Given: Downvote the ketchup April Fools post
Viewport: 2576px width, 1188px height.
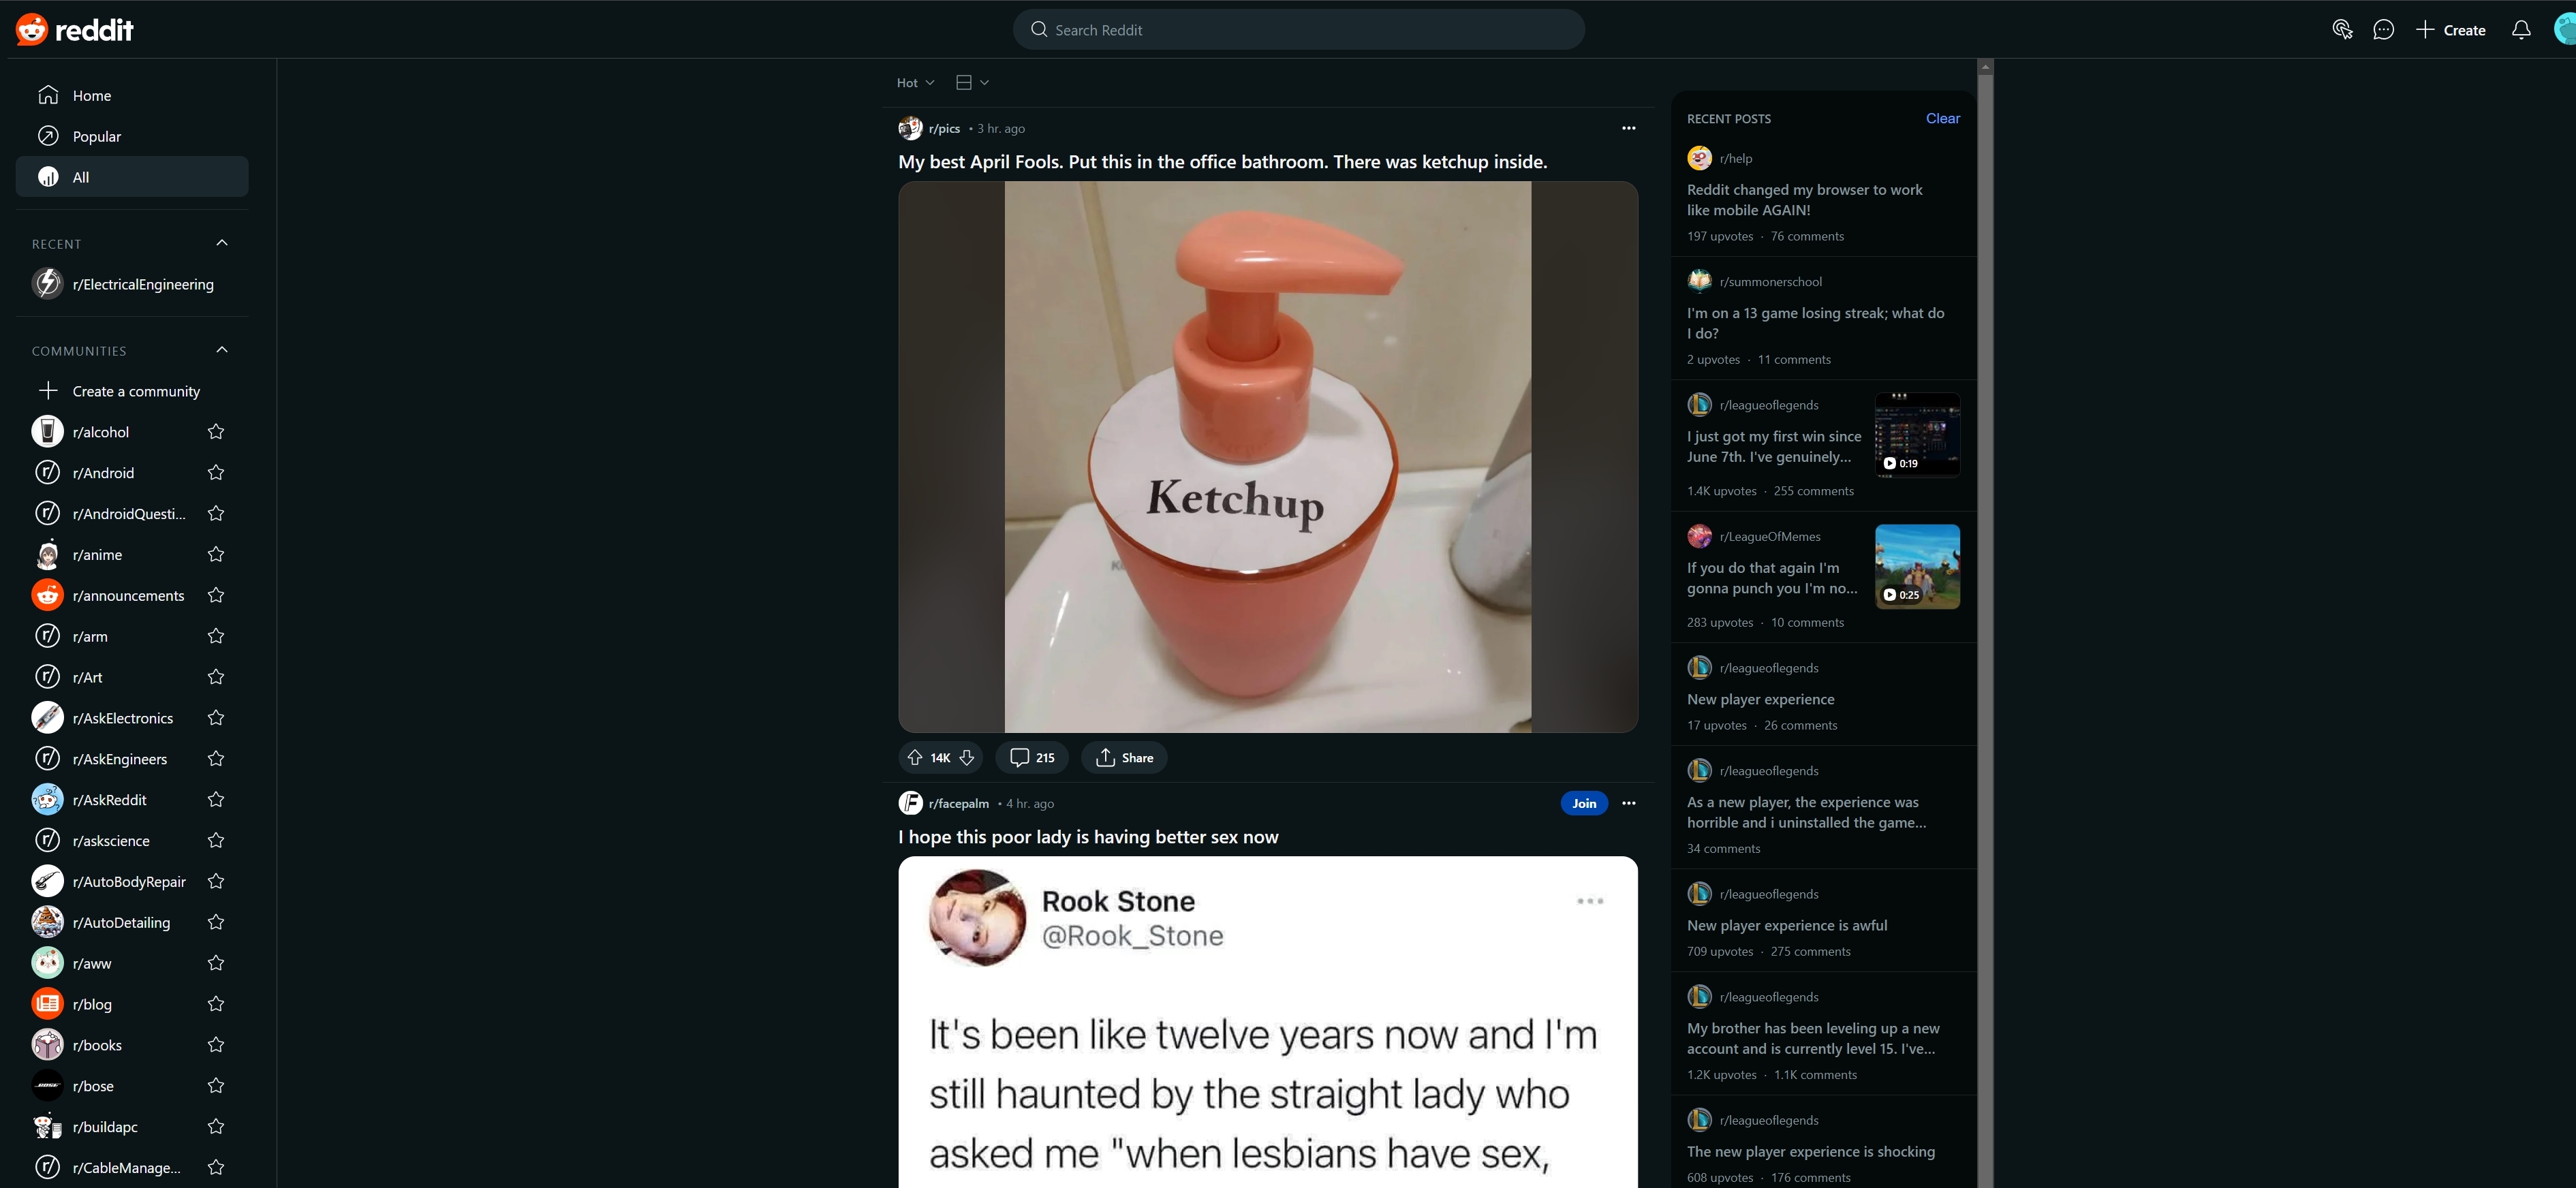Looking at the screenshot, I should 966,757.
